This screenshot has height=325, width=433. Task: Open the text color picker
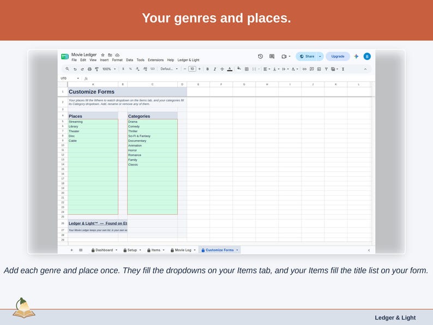[230, 69]
